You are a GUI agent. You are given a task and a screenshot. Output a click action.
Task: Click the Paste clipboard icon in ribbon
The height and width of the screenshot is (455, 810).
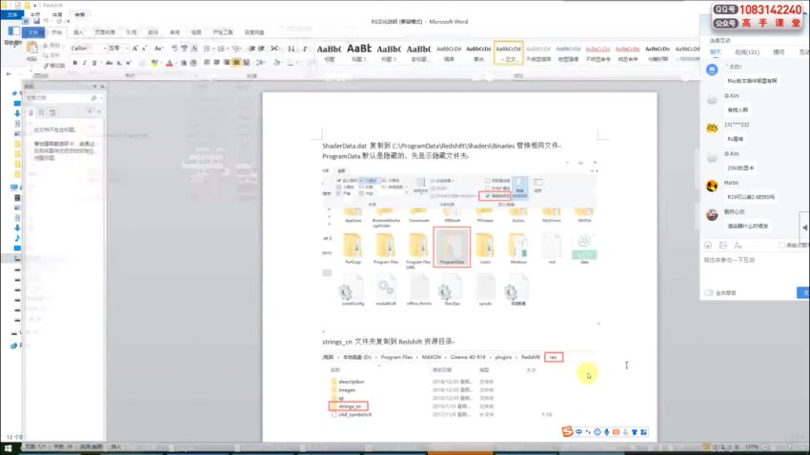click(32, 49)
